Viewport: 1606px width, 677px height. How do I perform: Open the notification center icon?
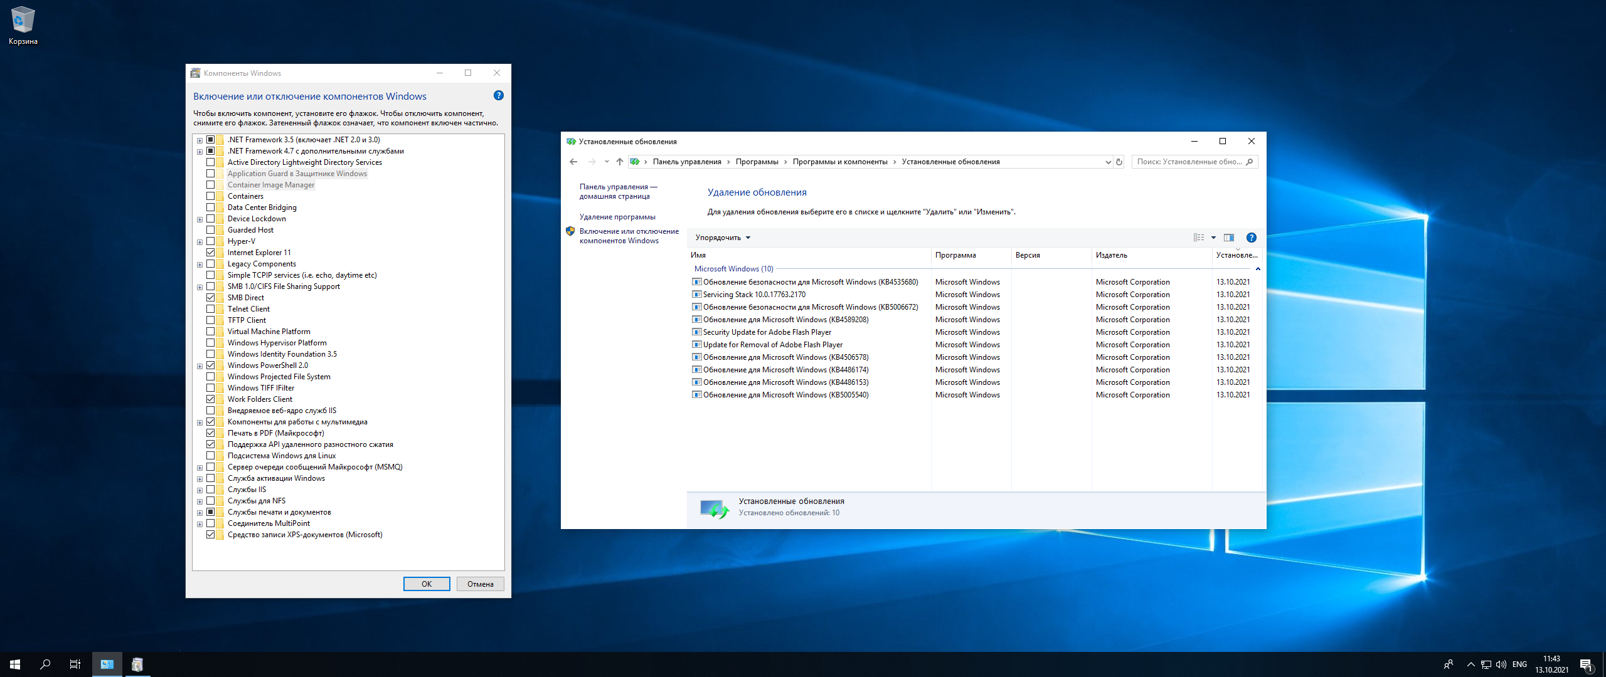[1587, 664]
